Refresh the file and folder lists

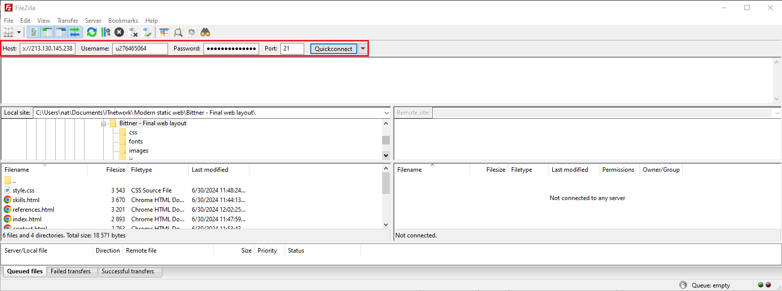pos(92,32)
